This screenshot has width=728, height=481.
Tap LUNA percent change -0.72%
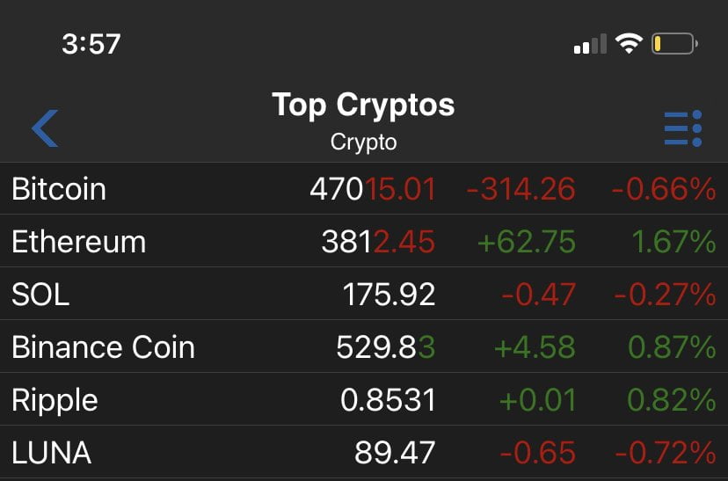pyautogui.click(x=665, y=453)
